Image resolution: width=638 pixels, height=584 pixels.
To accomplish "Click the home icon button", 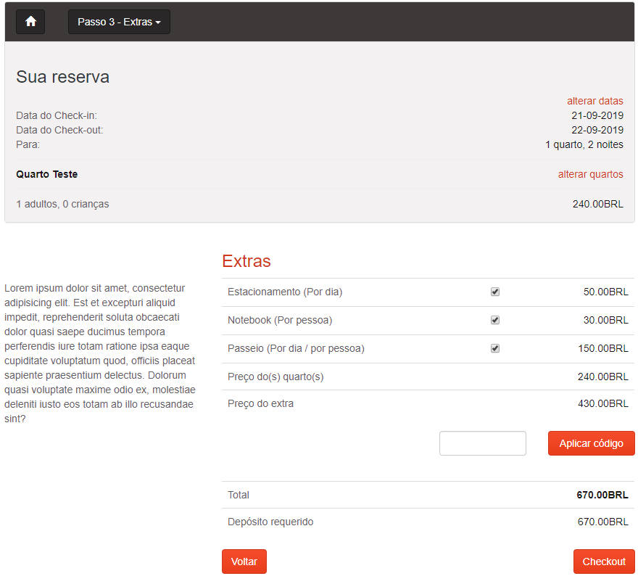I will coord(30,22).
